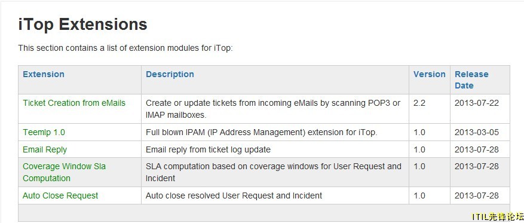Open Coverage Window Sla Computation link
This screenshot has width=524, height=223.
coord(64,172)
